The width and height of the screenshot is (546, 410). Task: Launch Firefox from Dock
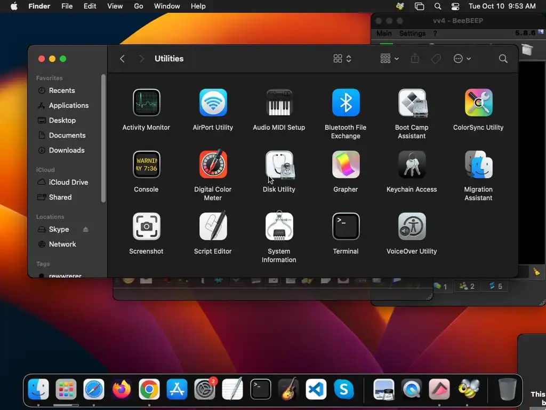pos(122,389)
